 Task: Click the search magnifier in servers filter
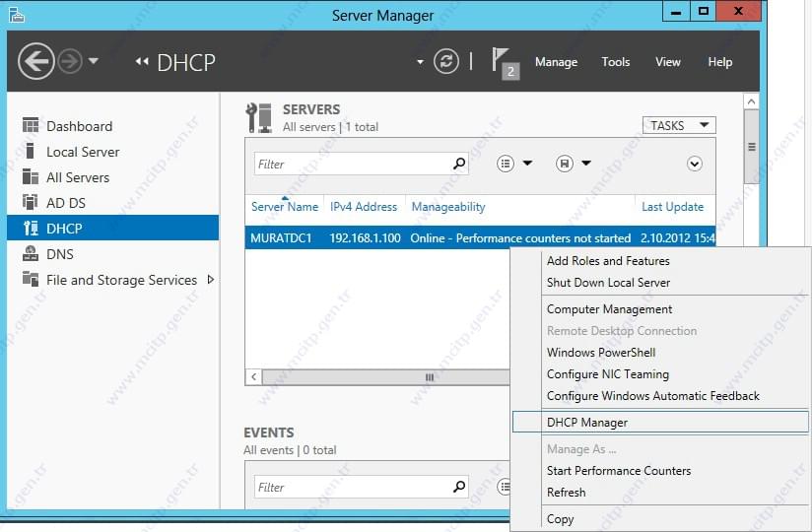point(459,165)
